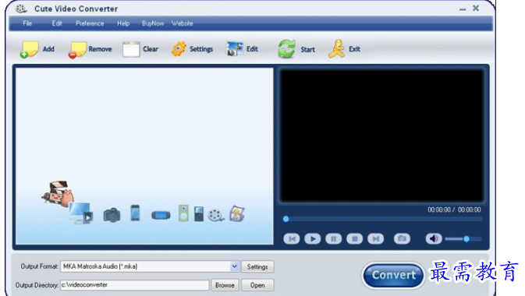Play the video preview
Viewport: 525px width, 296px height.
point(313,239)
